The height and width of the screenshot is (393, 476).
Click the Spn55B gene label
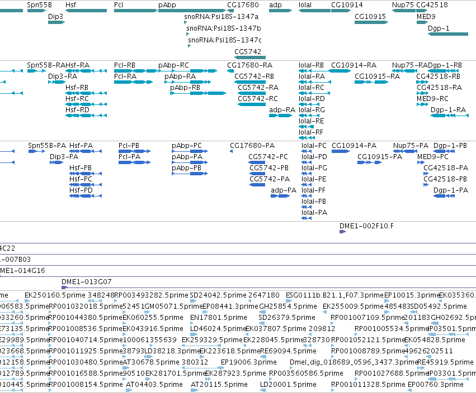(39, 5)
